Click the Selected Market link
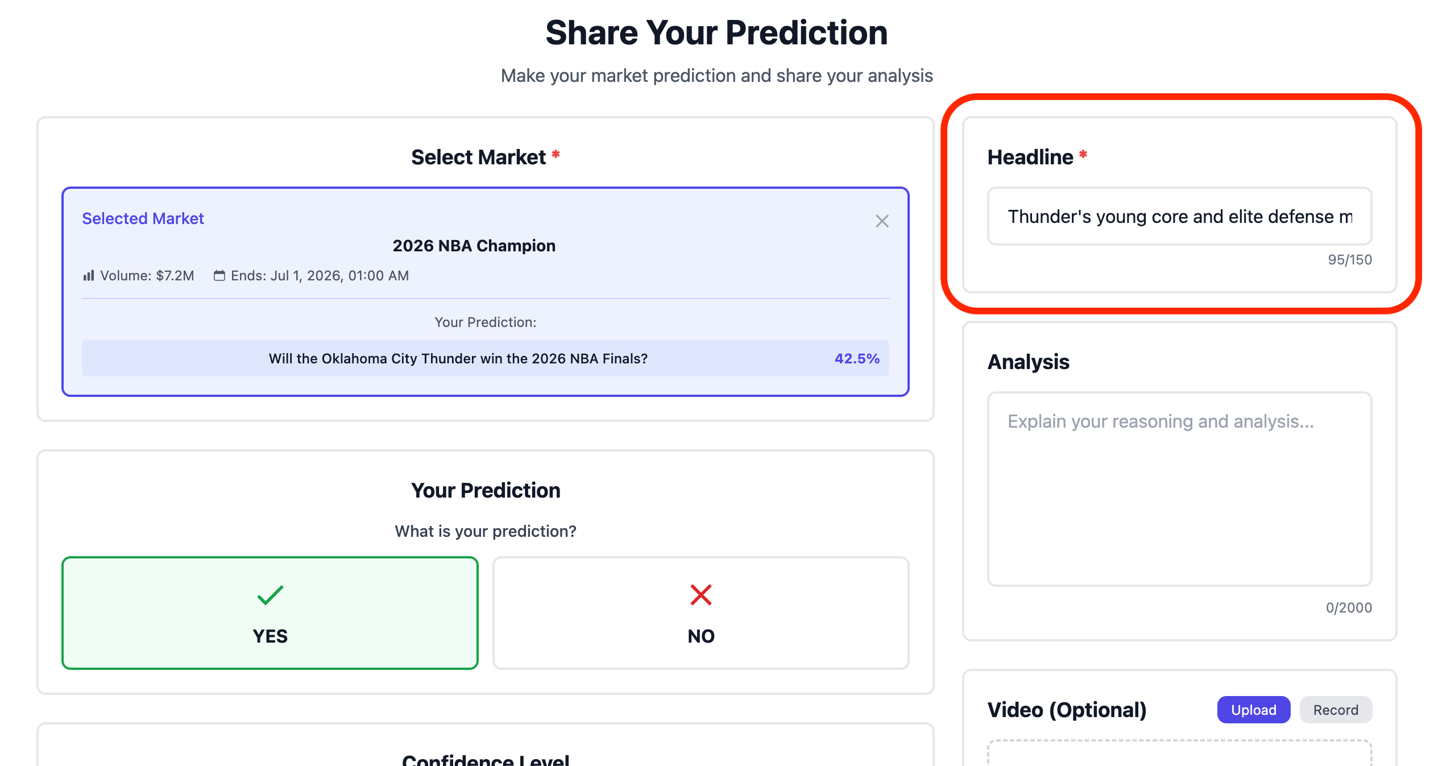Image resolution: width=1434 pixels, height=766 pixels. pyautogui.click(x=143, y=218)
